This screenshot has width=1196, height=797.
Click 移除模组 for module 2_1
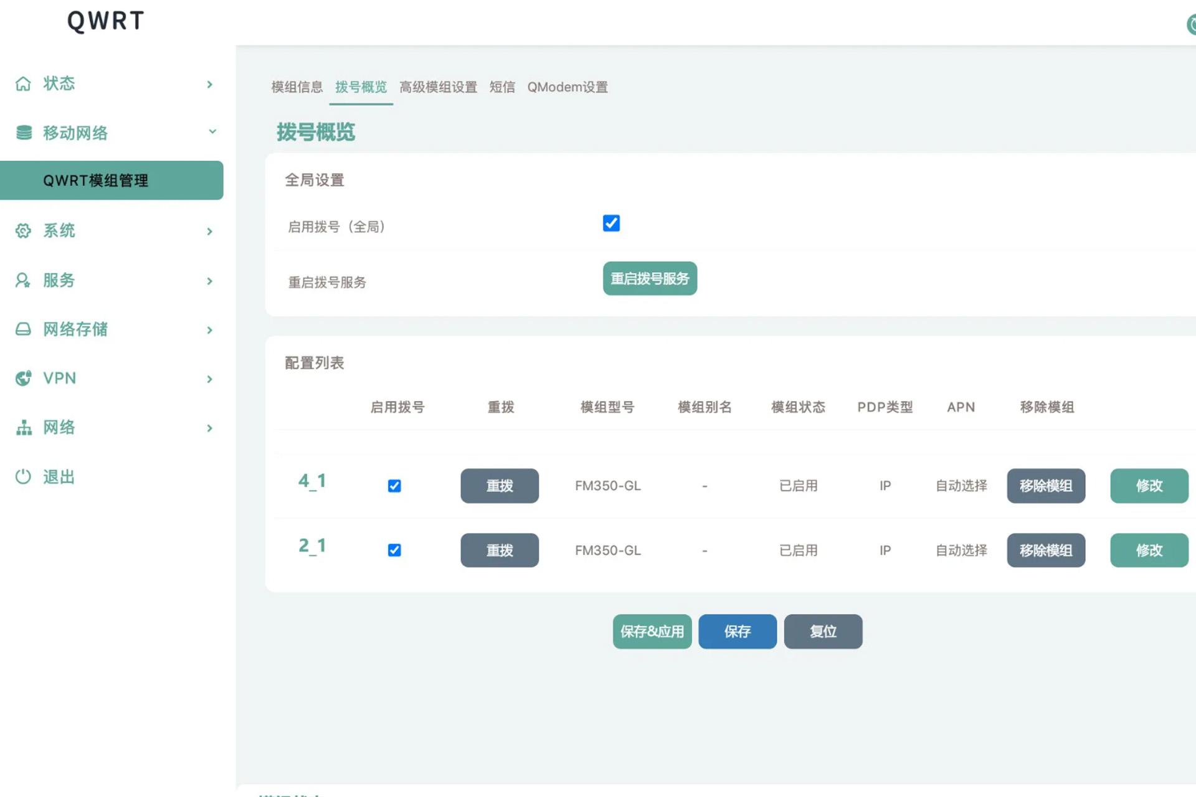[x=1046, y=550]
